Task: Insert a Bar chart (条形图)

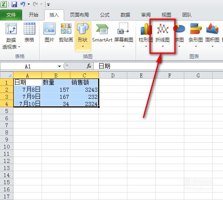Action: [196, 35]
